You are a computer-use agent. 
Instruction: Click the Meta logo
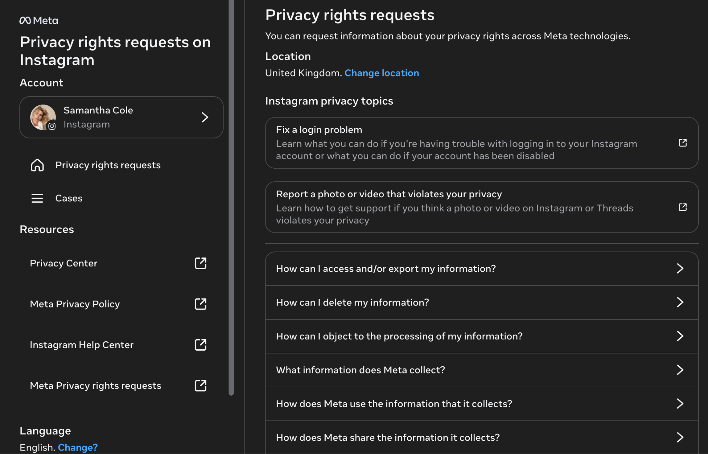coord(39,21)
